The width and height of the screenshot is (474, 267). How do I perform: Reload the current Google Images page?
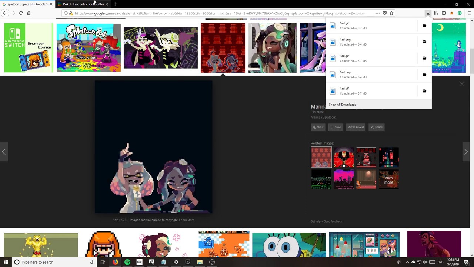(21, 13)
